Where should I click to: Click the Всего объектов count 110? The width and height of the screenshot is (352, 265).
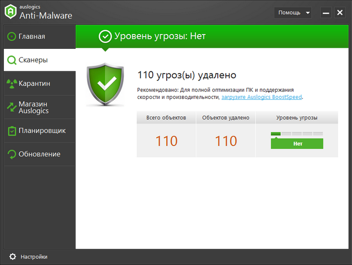click(x=166, y=141)
